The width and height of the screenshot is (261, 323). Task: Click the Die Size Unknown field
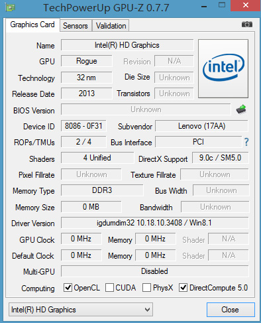174,78
